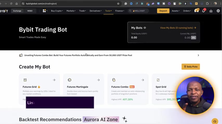Viewport: 222px width, 124px height.
Task: Open the browser extensions puzzle icon
Action: pyautogui.click(x=207, y=4)
